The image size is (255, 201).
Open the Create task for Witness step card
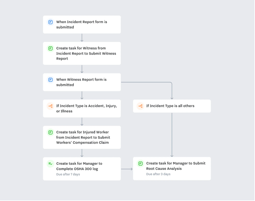tap(82, 53)
